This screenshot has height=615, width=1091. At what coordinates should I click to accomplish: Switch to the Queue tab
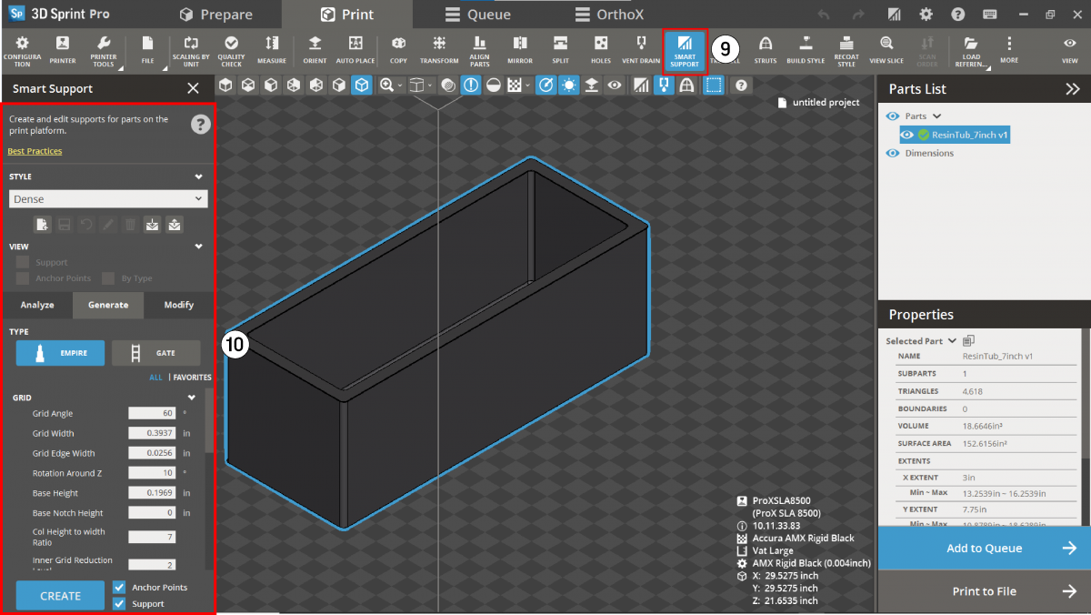tap(477, 15)
